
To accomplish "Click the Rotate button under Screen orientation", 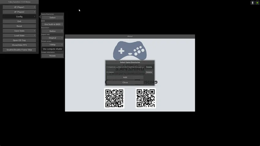I will coord(52,56).
